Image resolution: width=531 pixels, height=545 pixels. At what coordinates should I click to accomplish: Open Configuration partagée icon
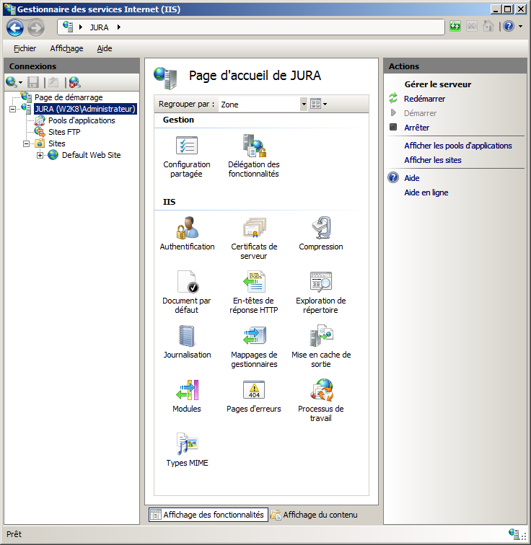tap(187, 146)
